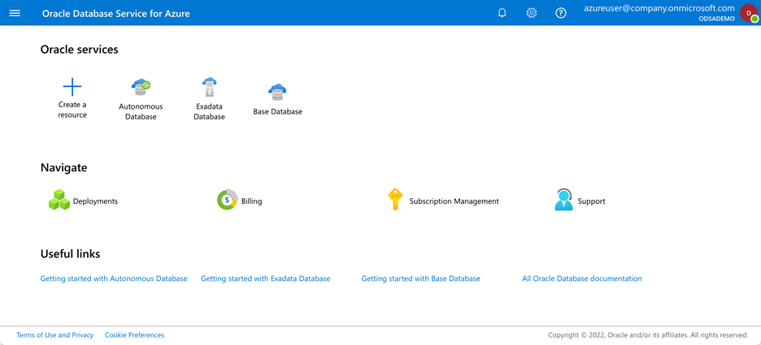This screenshot has height=345, width=761.
Task: Click the Exadata Database label
Action: [x=209, y=111]
